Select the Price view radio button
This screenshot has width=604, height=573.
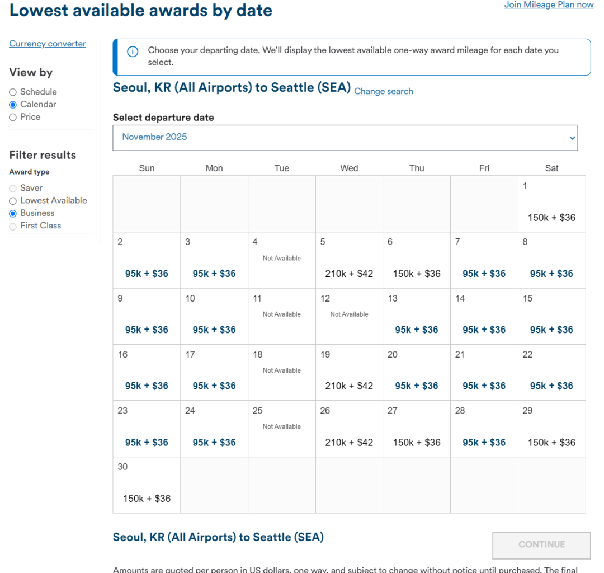[x=13, y=117]
